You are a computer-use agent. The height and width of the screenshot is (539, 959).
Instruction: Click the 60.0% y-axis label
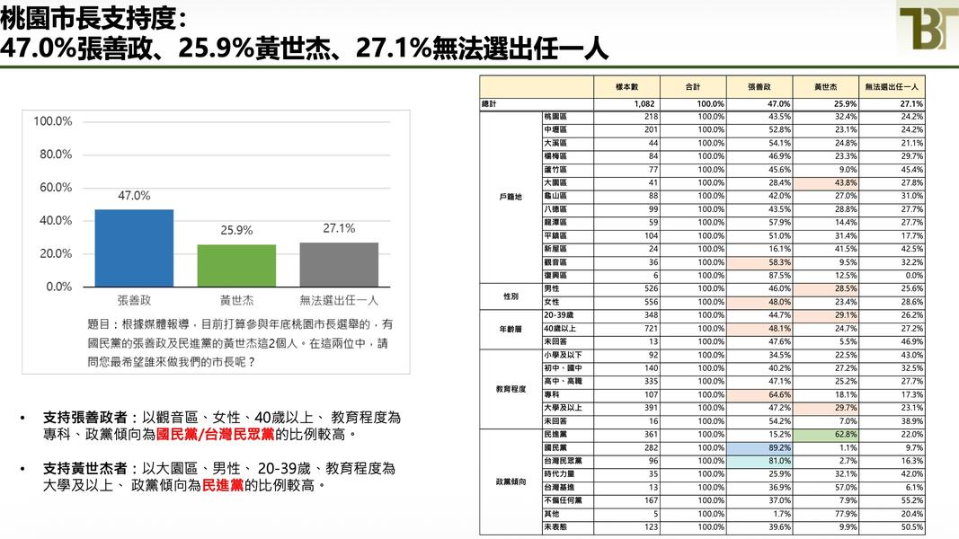56,187
